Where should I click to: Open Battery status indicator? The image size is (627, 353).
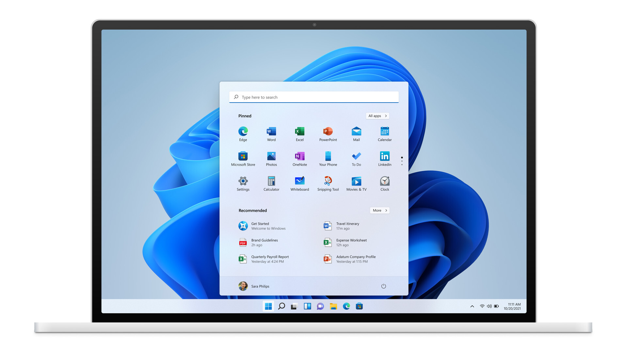click(x=497, y=306)
